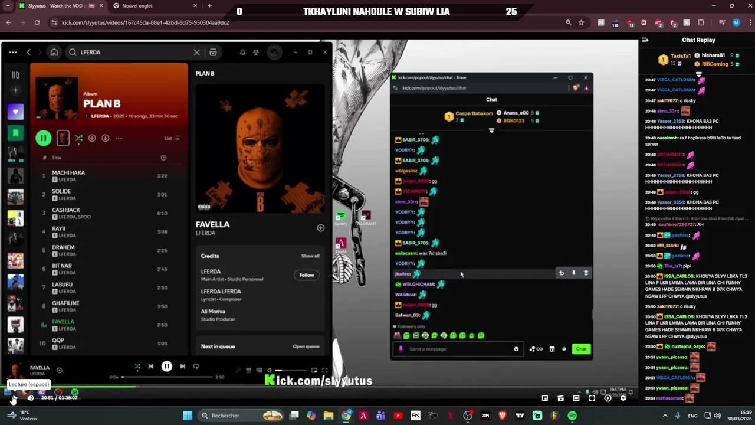Open List view-as dropdown

coord(172,138)
